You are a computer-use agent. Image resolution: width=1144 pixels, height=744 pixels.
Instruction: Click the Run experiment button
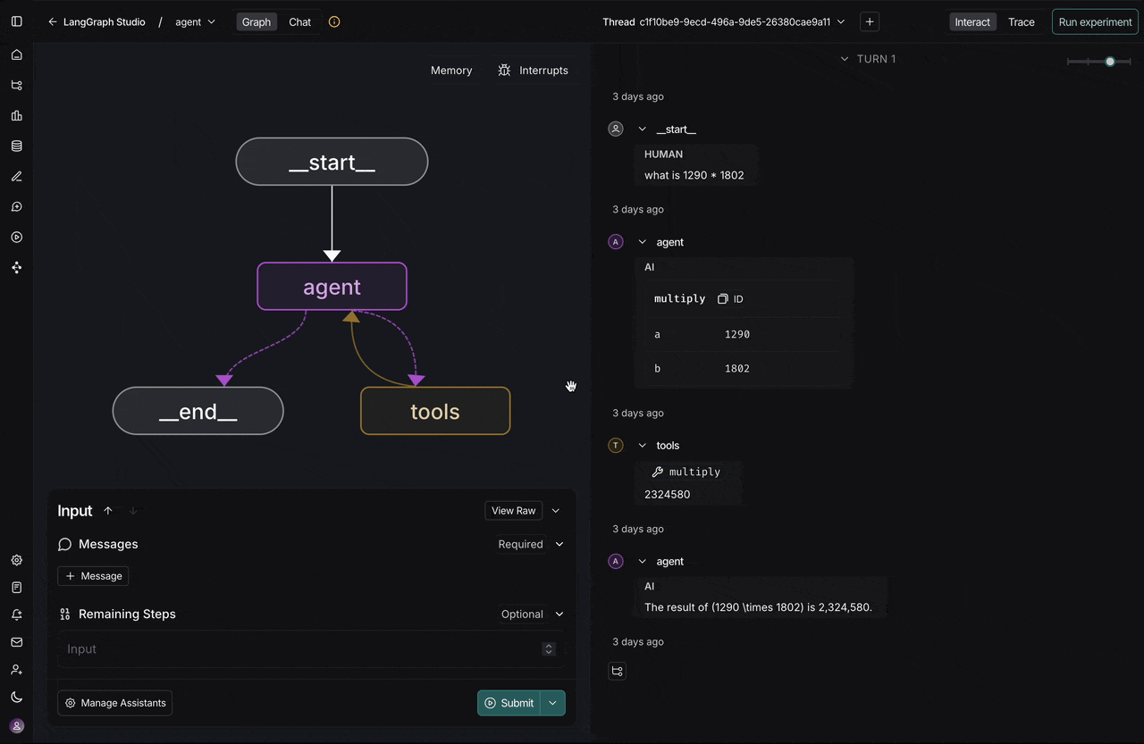pos(1095,21)
